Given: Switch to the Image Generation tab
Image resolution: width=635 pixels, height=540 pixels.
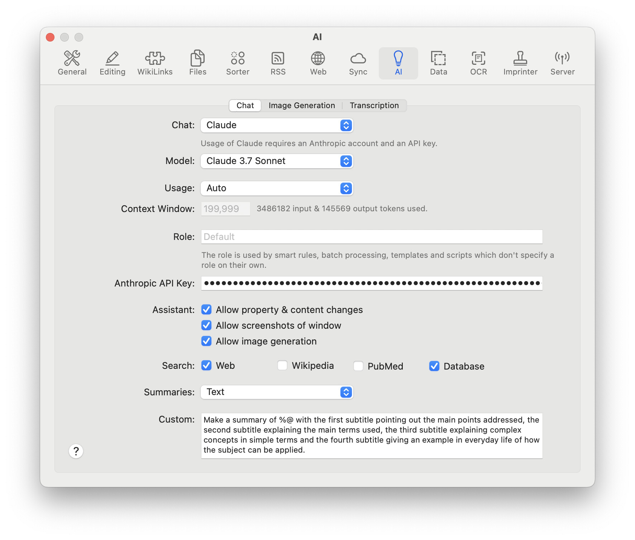Looking at the screenshot, I should coord(302,106).
